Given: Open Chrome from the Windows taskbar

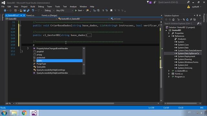Looking at the screenshot, I should (x=24, y=113).
